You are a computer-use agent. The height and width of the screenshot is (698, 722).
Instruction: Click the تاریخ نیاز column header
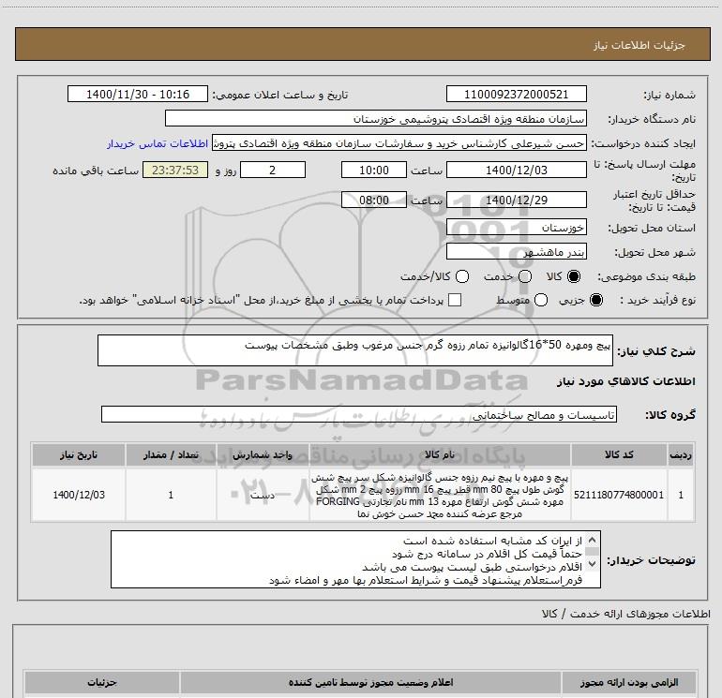point(79,454)
